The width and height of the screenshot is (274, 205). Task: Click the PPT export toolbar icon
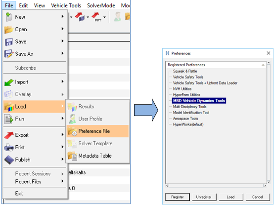[96, 17]
